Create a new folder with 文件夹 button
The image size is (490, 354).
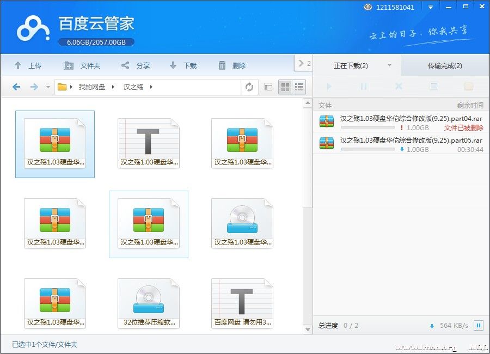click(82, 65)
